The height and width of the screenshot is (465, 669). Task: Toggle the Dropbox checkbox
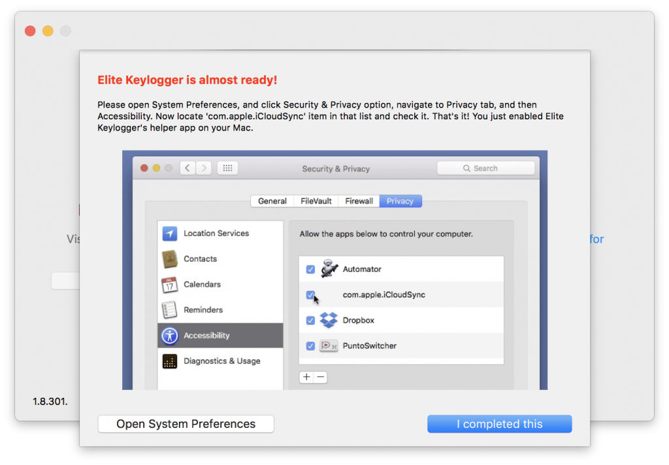310,320
